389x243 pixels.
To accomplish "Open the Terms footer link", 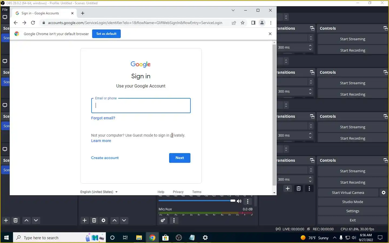I will (197, 192).
